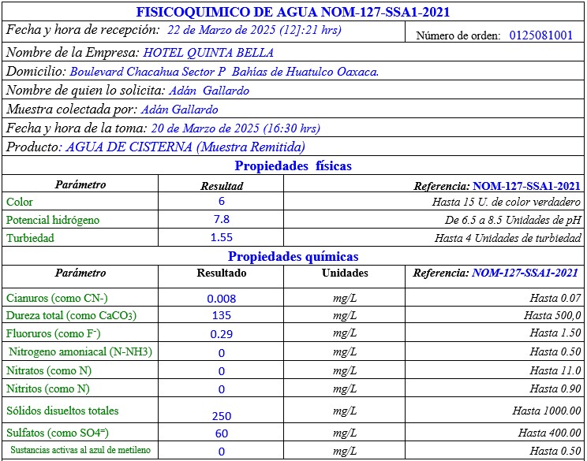Select the limit 'Hasta 0.90'
Image resolution: width=587 pixels, height=461 pixels.
pos(555,389)
